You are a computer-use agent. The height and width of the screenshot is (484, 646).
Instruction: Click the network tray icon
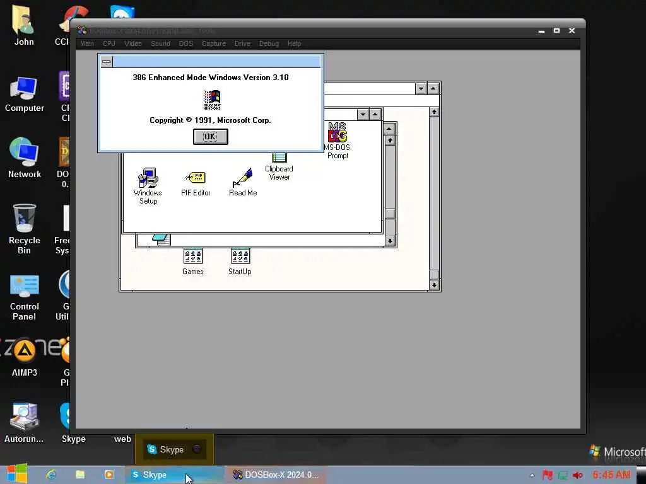[x=562, y=475]
